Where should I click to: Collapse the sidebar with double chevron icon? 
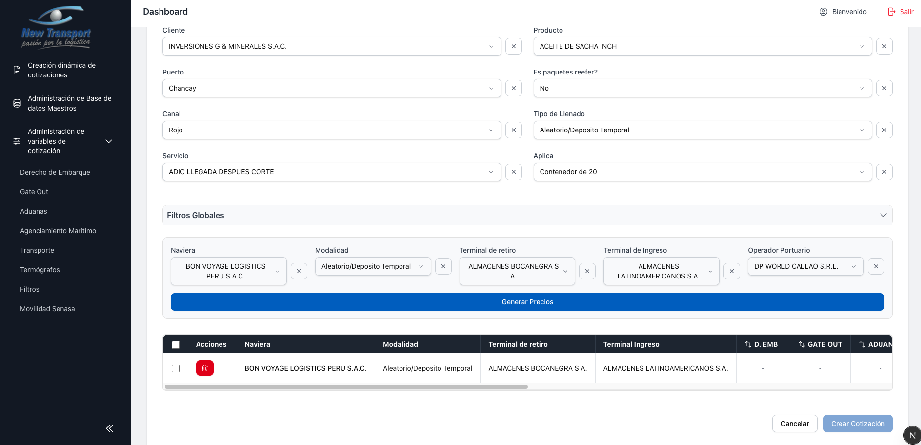pos(110,428)
